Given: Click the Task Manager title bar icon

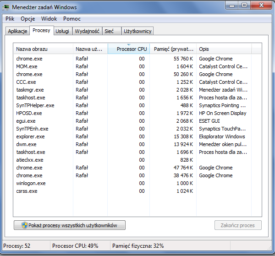Looking at the screenshot, I should coord(6,7).
